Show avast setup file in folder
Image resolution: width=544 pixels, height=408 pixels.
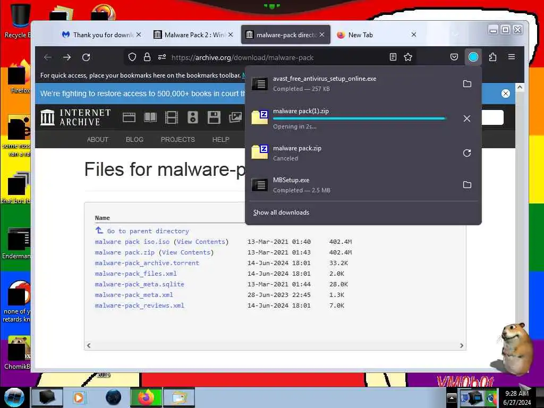467,83
